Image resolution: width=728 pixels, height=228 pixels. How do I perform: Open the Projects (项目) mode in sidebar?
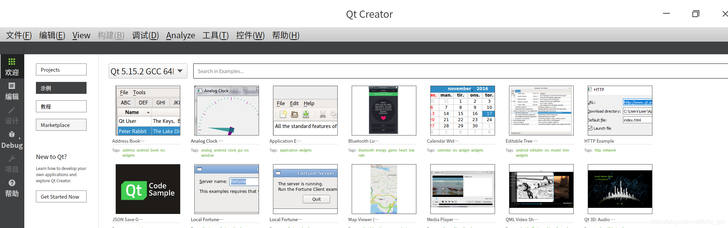click(12, 163)
